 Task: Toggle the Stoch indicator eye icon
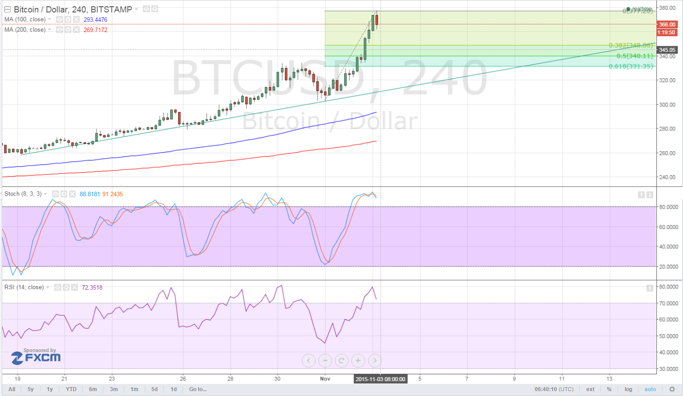point(55,194)
